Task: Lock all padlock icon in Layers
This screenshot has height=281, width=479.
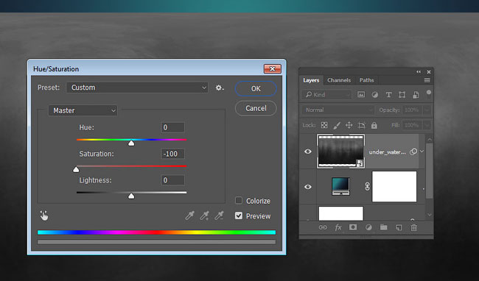Action: point(374,125)
